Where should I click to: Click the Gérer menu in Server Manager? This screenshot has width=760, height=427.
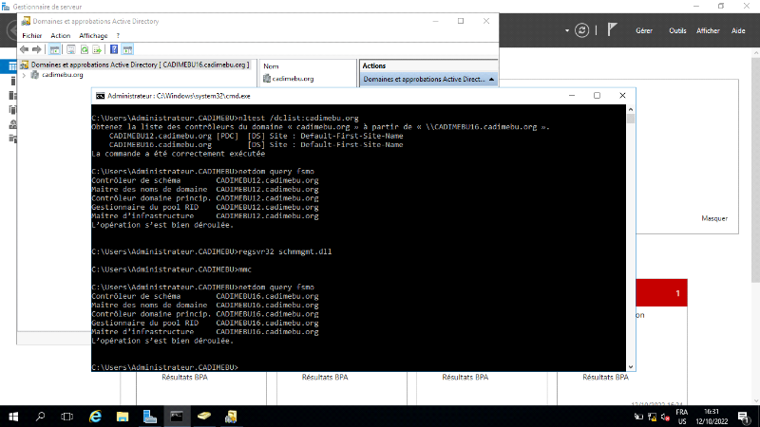pos(643,30)
